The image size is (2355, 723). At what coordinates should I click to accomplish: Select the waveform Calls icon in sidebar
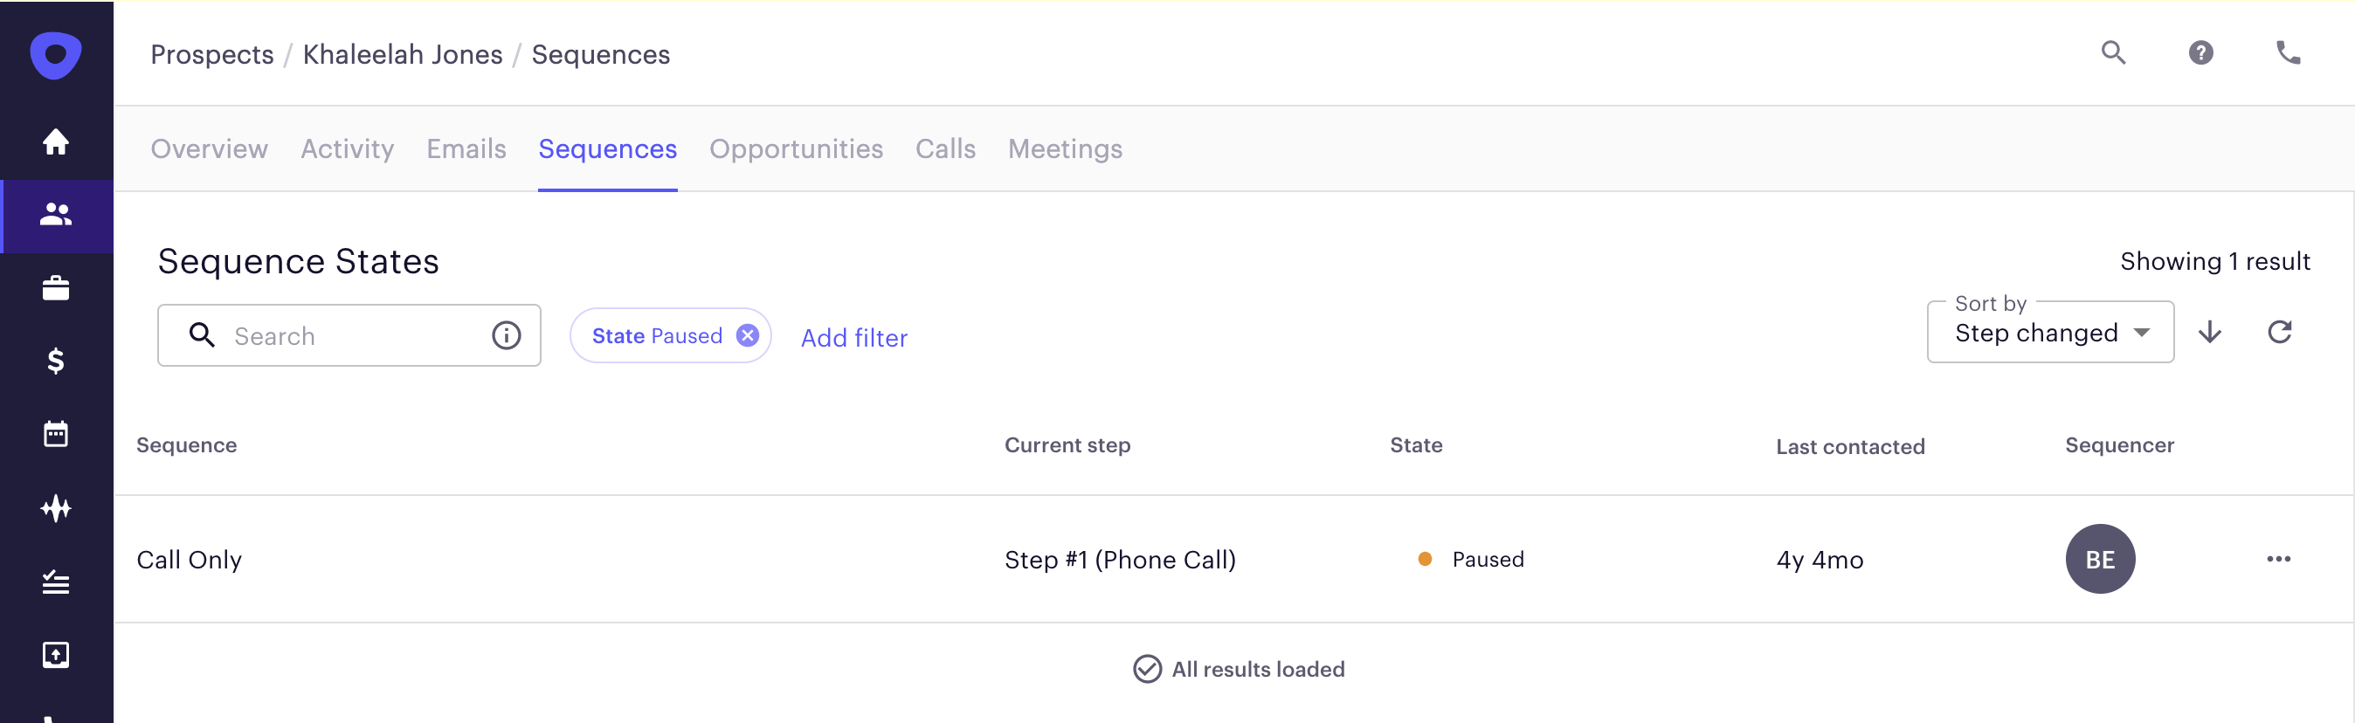click(55, 508)
